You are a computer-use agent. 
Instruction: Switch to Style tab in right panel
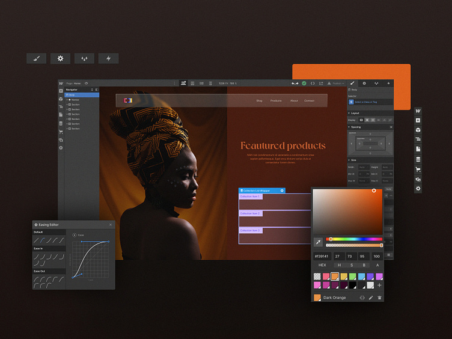[x=352, y=84]
